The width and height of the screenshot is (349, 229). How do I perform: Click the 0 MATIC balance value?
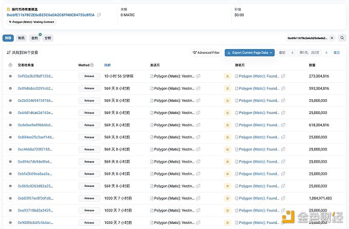[127, 15]
